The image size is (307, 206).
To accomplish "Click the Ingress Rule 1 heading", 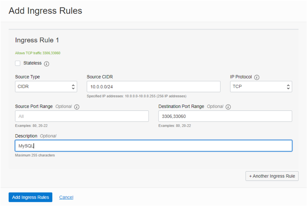I will (x=37, y=40).
